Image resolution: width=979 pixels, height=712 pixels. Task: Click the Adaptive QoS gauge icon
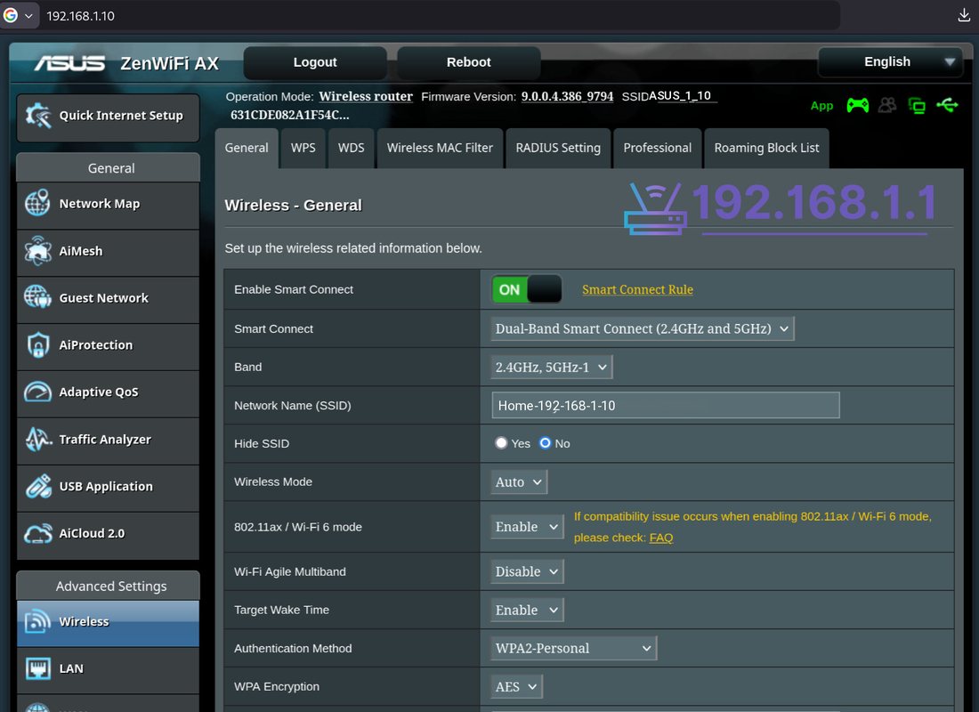pyautogui.click(x=37, y=392)
